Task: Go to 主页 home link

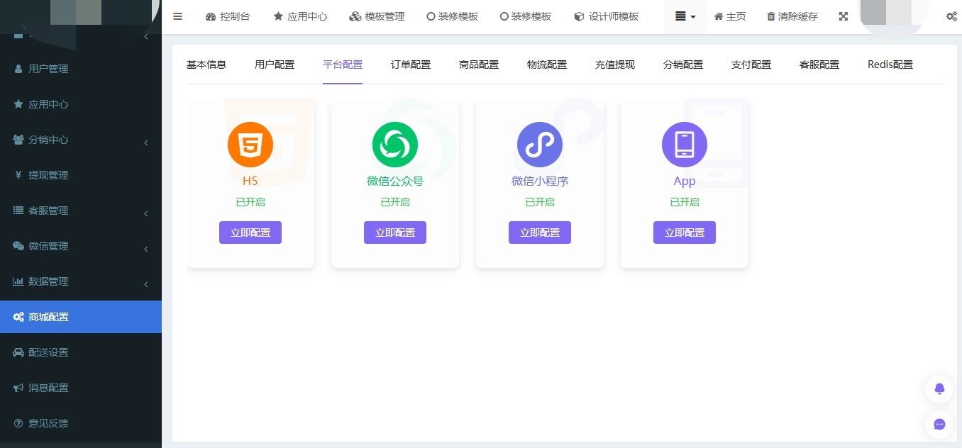Action: [730, 16]
